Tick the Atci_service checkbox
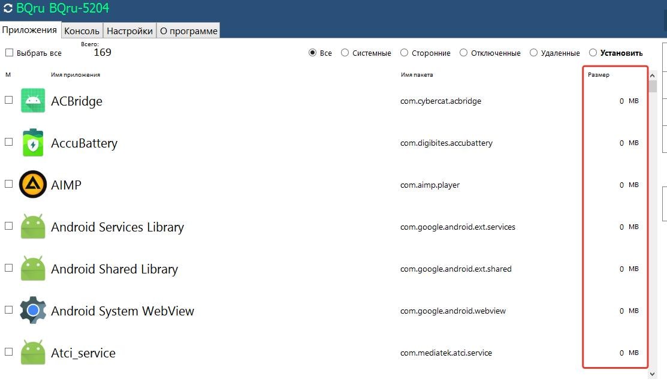Screen dimensions: 667x382 click(8, 352)
